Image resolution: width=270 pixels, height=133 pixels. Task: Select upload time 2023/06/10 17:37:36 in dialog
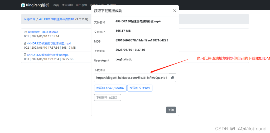[130, 50]
